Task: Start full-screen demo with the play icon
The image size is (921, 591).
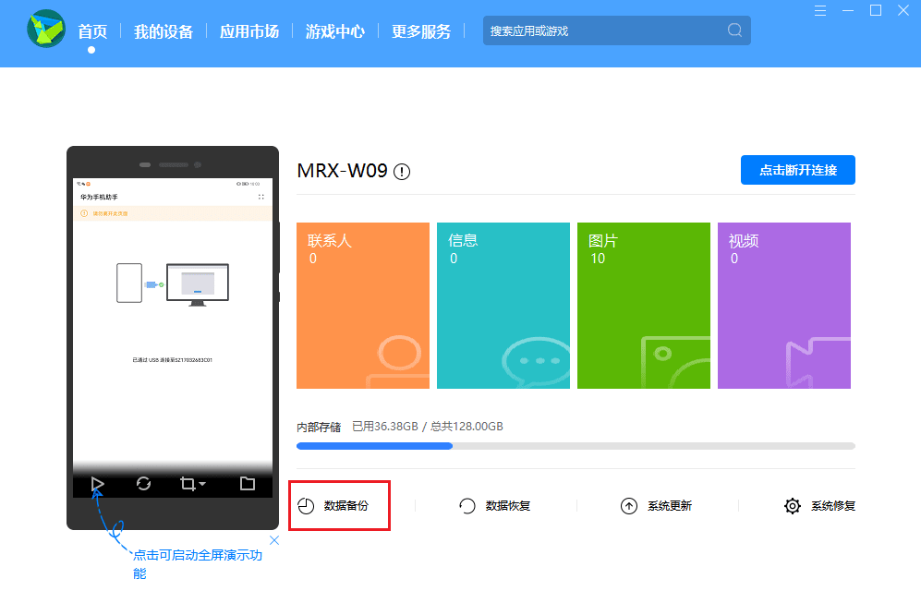Action: [x=96, y=484]
